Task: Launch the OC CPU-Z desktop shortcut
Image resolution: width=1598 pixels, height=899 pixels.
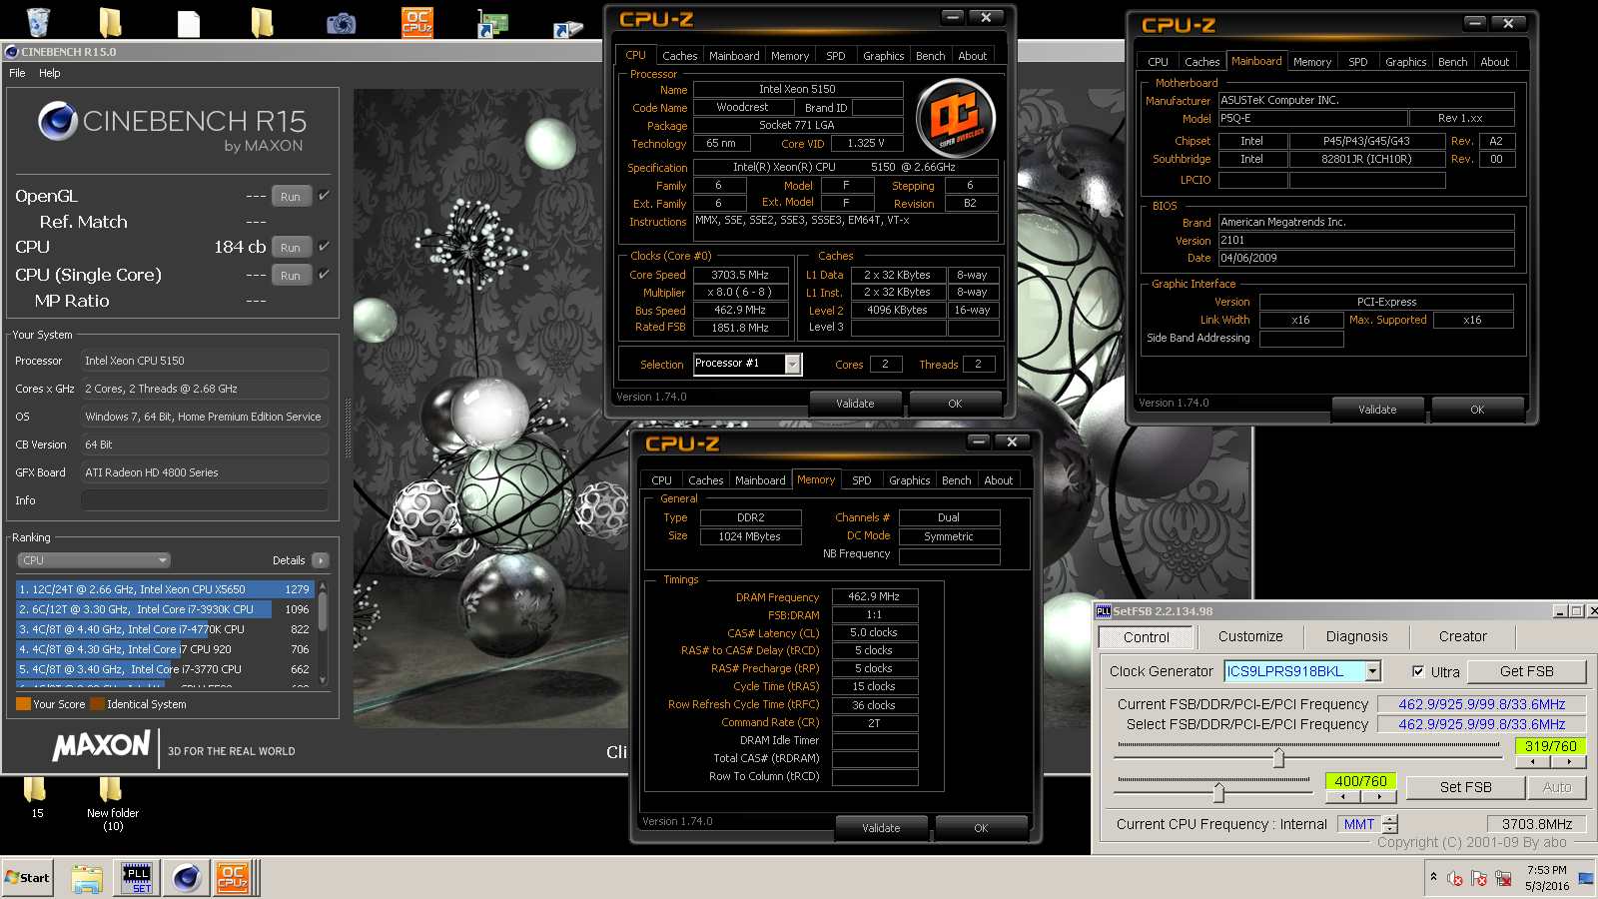Action: (416, 21)
